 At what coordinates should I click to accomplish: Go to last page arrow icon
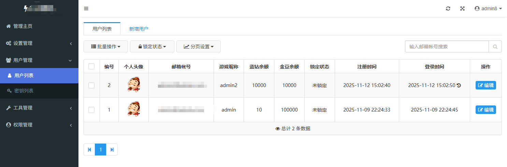tap(112, 150)
